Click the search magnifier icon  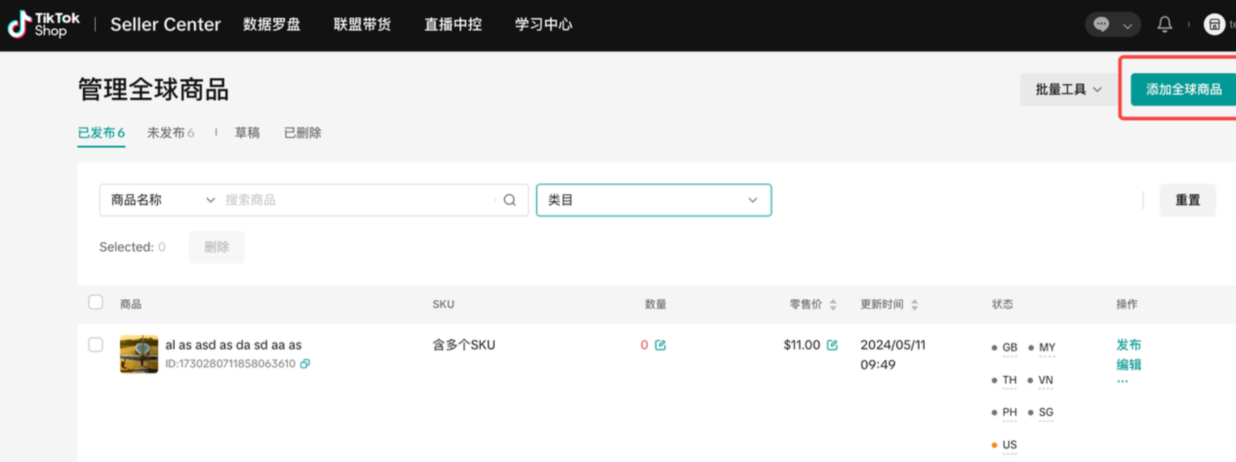point(510,200)
